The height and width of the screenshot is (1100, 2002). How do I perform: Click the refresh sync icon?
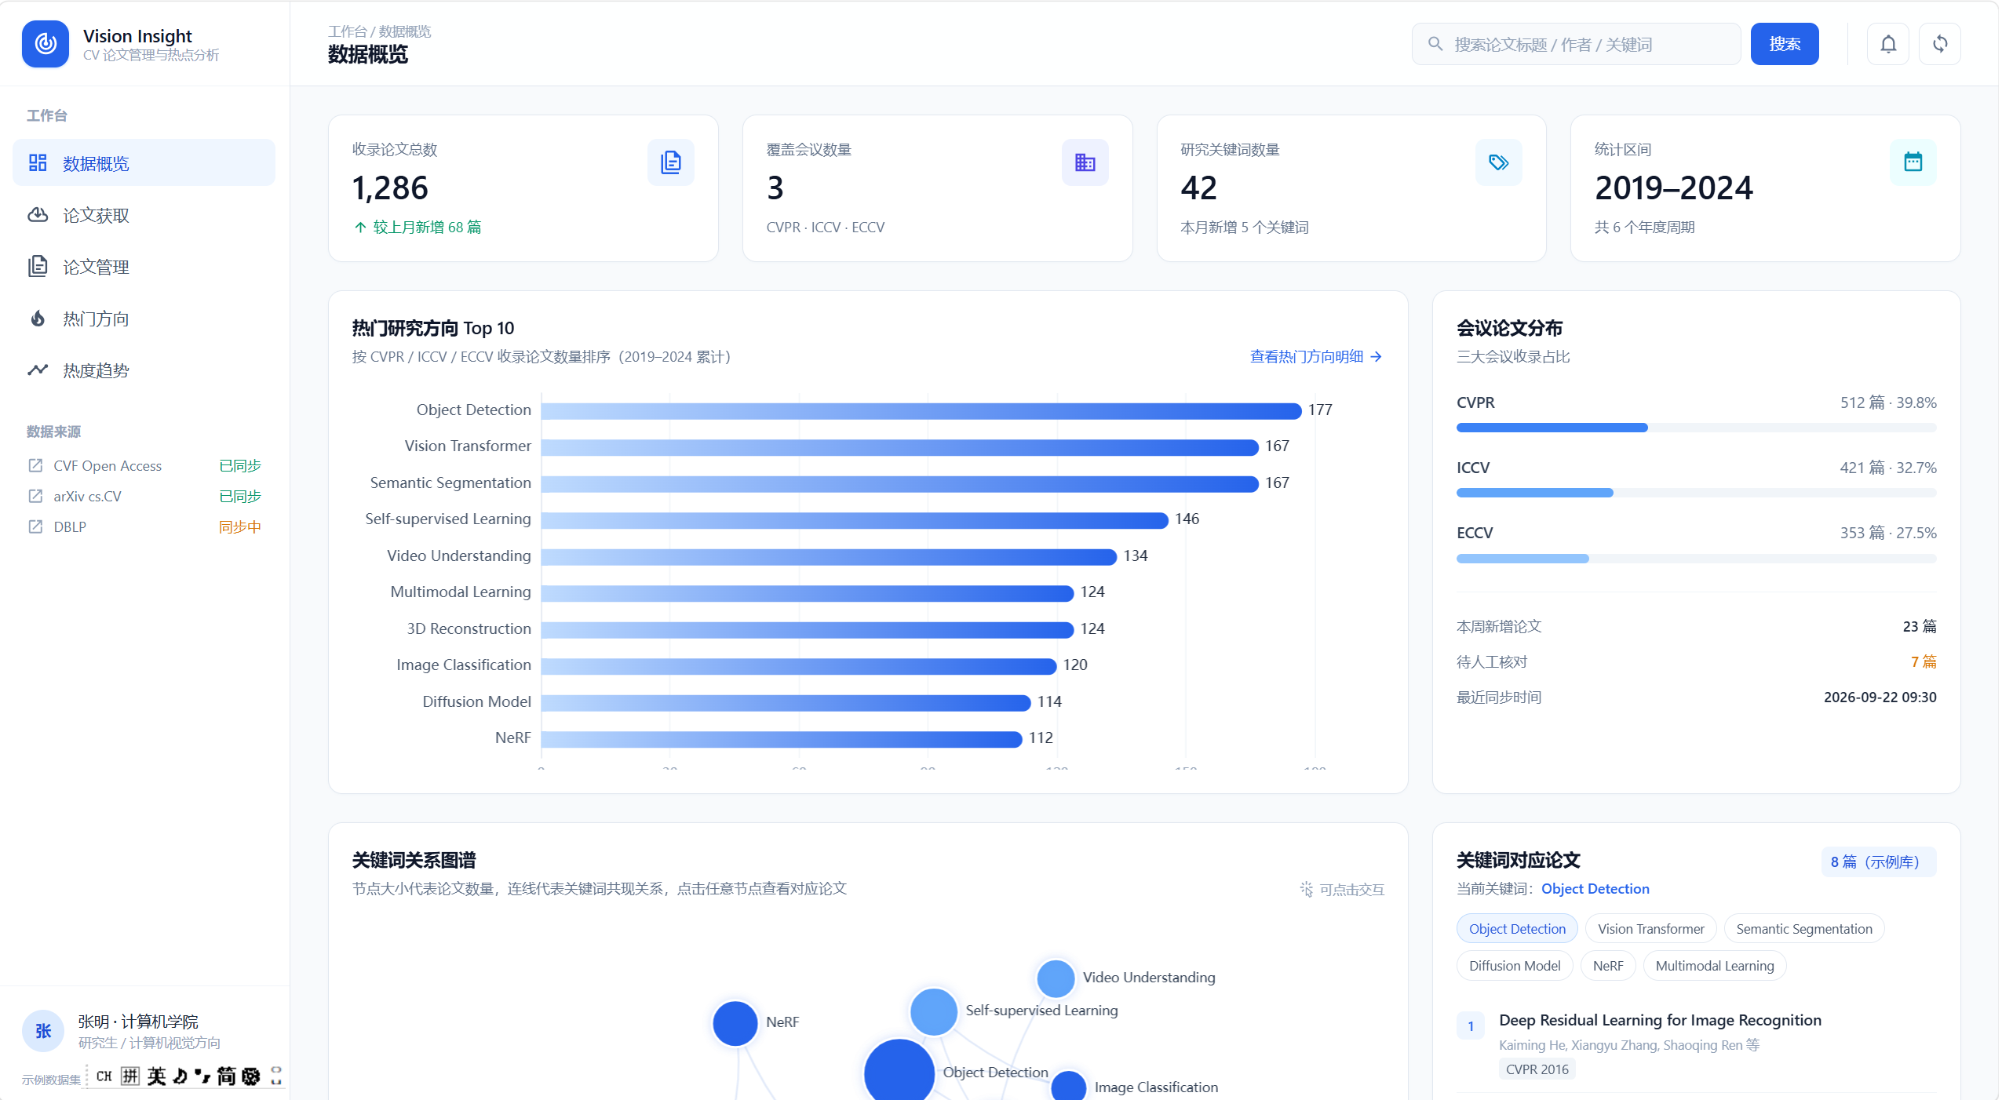(1939, 44)
